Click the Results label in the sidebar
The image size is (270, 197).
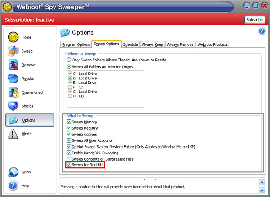pos(28,79)
